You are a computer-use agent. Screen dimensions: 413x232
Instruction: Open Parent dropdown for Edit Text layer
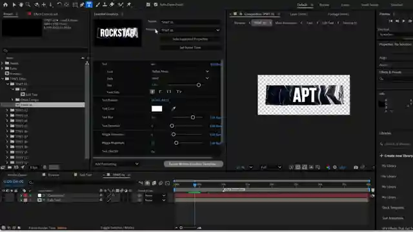(155, 200)
